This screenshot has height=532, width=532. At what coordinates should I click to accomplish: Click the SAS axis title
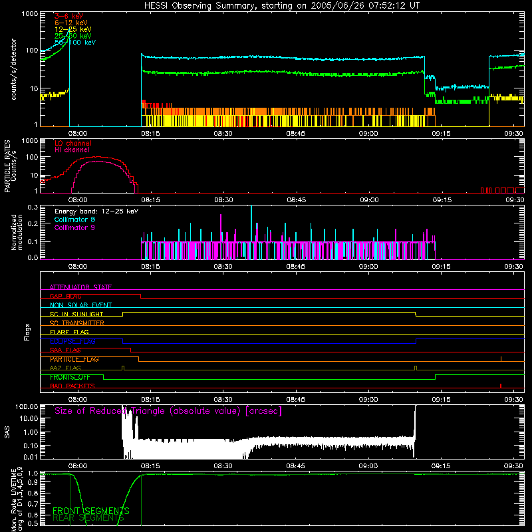tap(7, 432)
